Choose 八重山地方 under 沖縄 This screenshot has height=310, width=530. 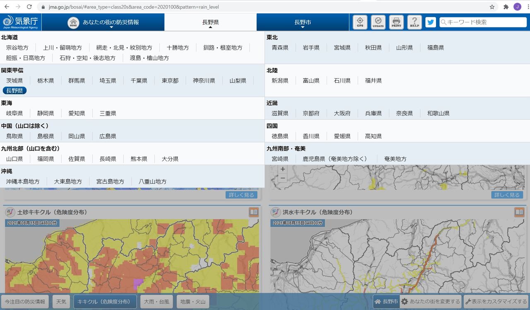click(152, 182)
